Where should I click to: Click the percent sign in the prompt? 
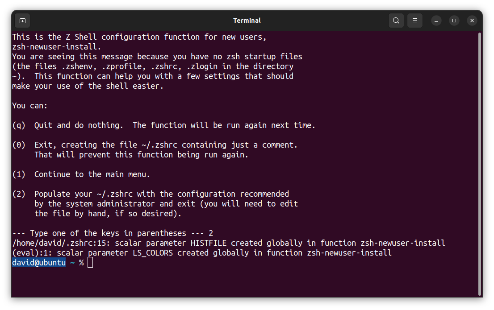coord(81,262)
